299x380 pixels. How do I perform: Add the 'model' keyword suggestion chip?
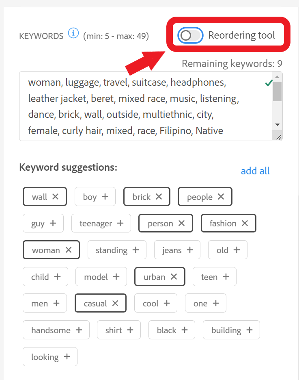tap(101, 277)
